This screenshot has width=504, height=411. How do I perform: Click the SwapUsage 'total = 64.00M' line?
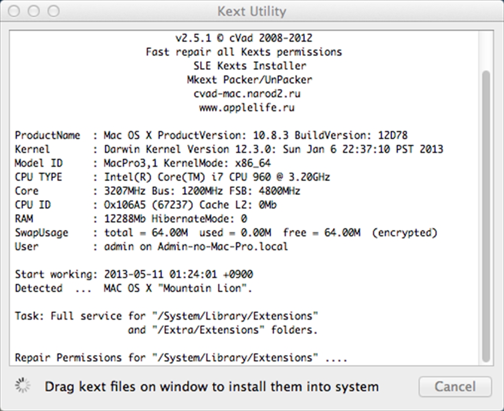click(x=226, y=233)
